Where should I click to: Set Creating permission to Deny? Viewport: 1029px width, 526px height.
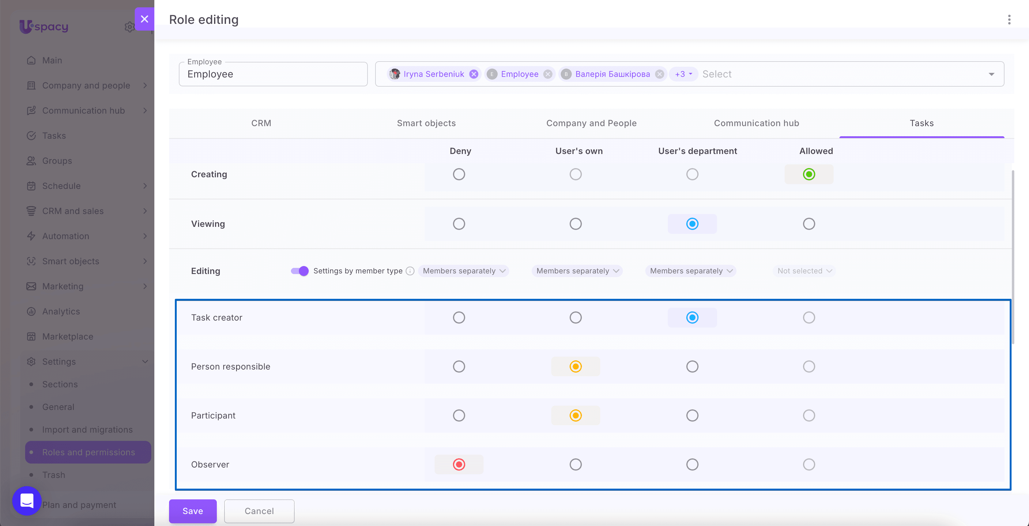tap(459, 174)
